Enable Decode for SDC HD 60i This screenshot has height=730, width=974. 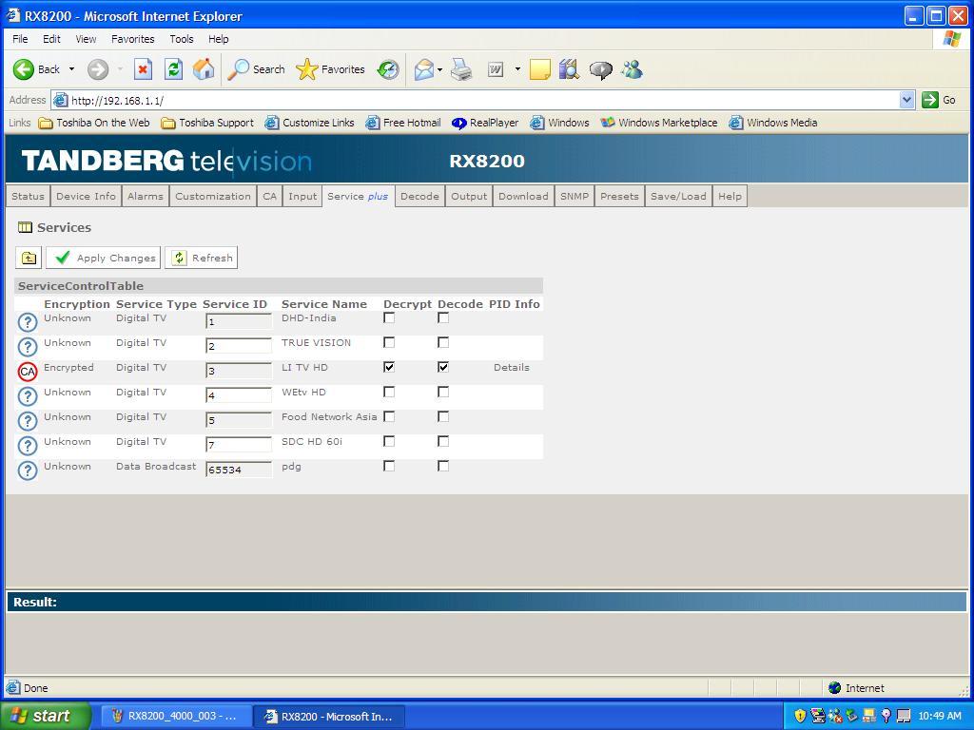click(x=443, y=441)
